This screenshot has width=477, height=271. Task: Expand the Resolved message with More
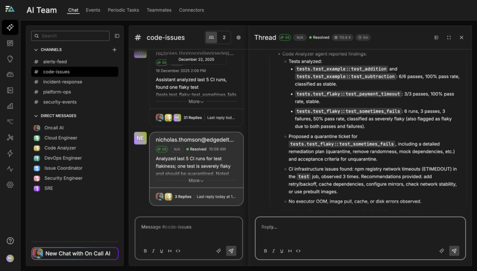coord(196,180)
